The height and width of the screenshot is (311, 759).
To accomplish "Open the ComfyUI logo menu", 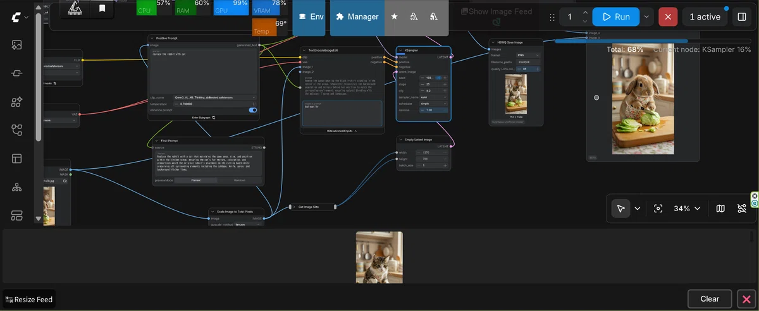I will [16, 18].
